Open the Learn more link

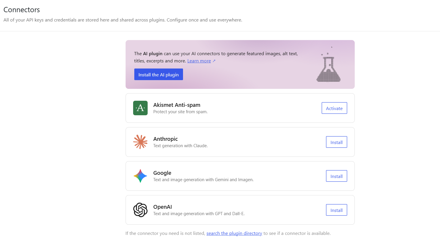(x=199, y=61)
